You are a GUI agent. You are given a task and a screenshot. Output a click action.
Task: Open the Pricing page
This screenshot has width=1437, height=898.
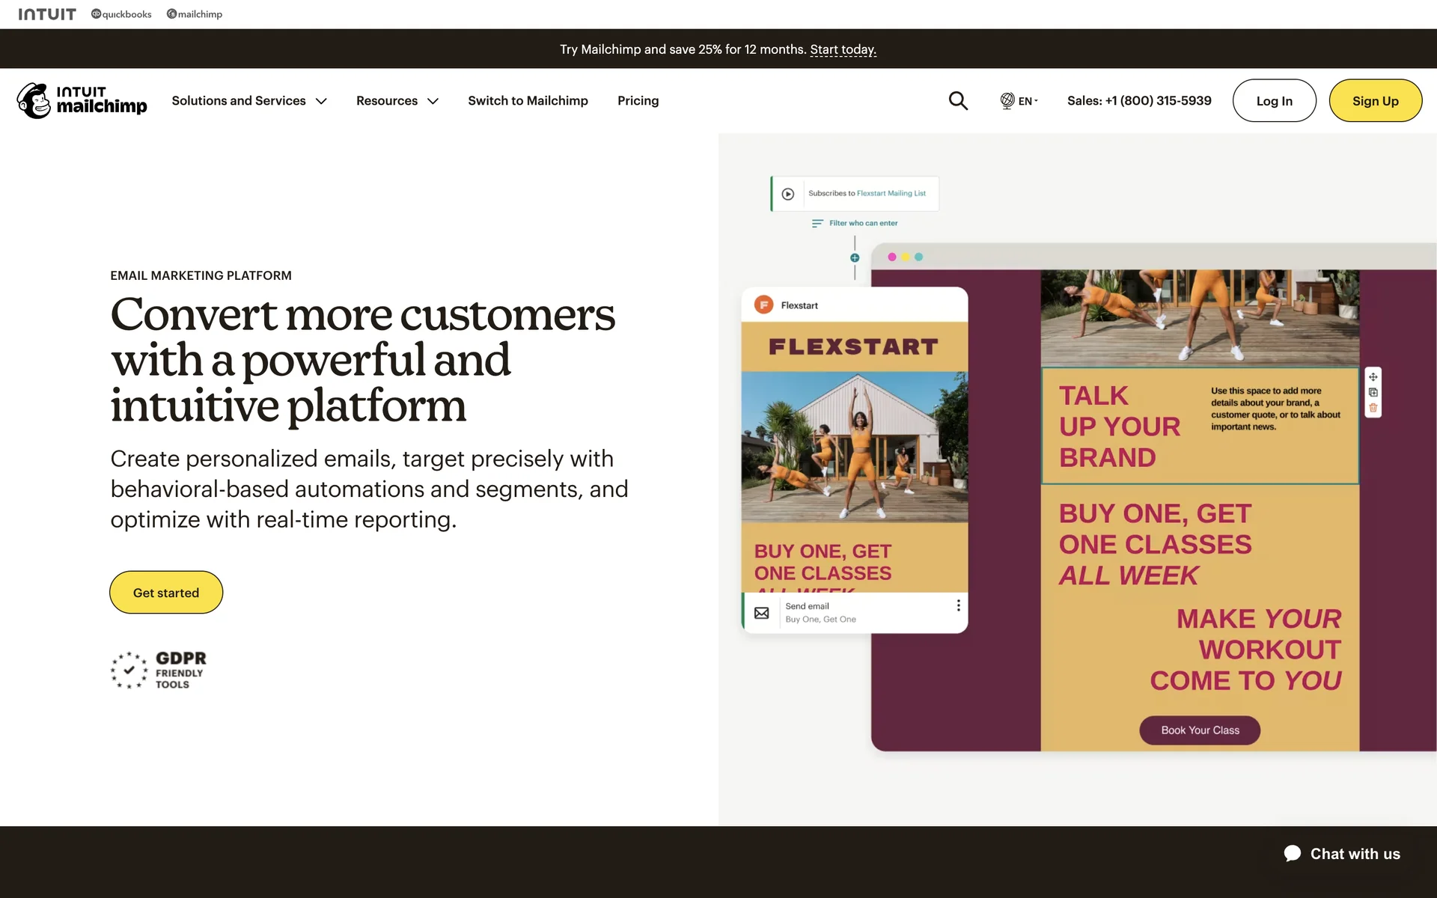tap(638, 100)
